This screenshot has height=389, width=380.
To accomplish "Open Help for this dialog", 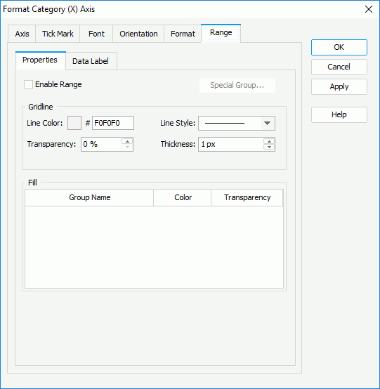I will click(x=339, y=115).
